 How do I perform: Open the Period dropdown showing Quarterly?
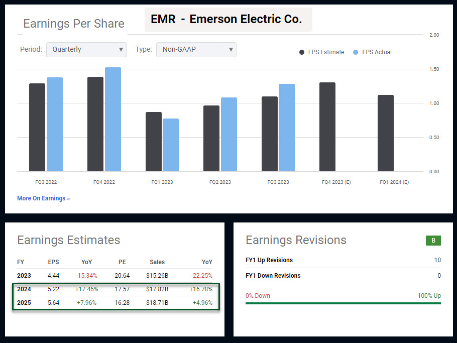coord(86,50)
